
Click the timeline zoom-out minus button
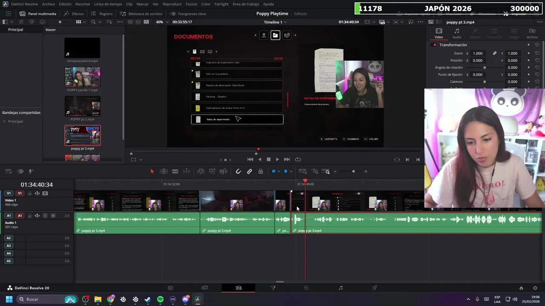click(335, 171)
